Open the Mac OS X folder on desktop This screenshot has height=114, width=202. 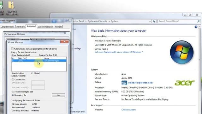(x=12, y=8)
